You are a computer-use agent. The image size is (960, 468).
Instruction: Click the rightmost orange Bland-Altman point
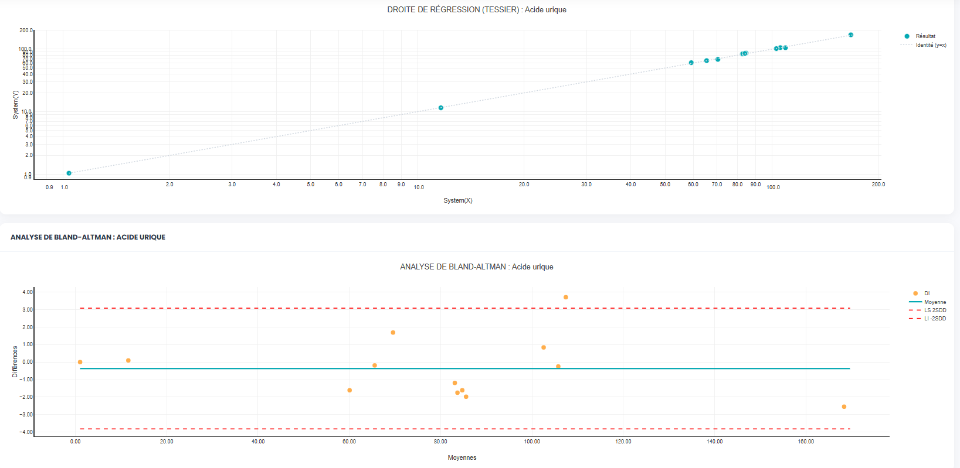coord(844,406)
